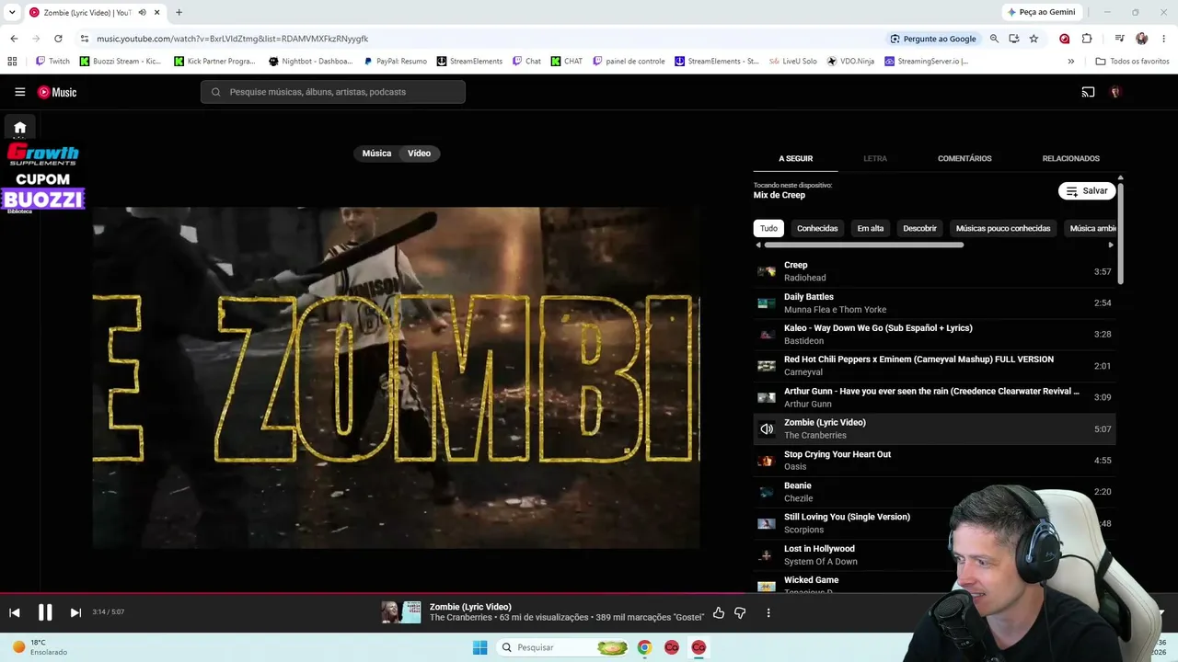Reload the current page
Image resolution: width=1178 pixels, height=662 pixels.
pos(58,39)
